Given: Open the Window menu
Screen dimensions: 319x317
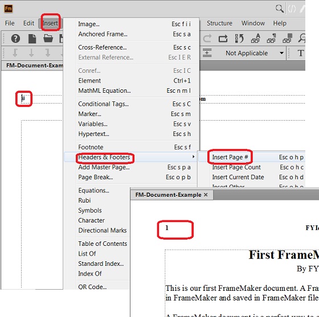Looking at the screenshot, I should (x=253, y=23).
